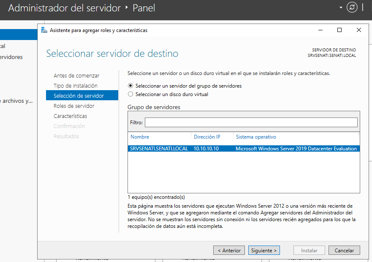Go to 'Tipo de instalación' step
Image resolution: width=372 pixels, height=262 pixels.
click(76, 86)
